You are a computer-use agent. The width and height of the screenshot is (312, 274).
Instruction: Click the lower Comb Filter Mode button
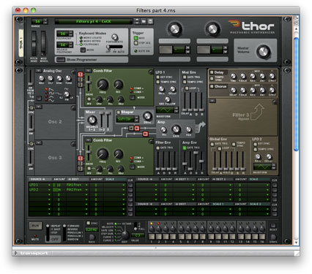tap(133, 167)
